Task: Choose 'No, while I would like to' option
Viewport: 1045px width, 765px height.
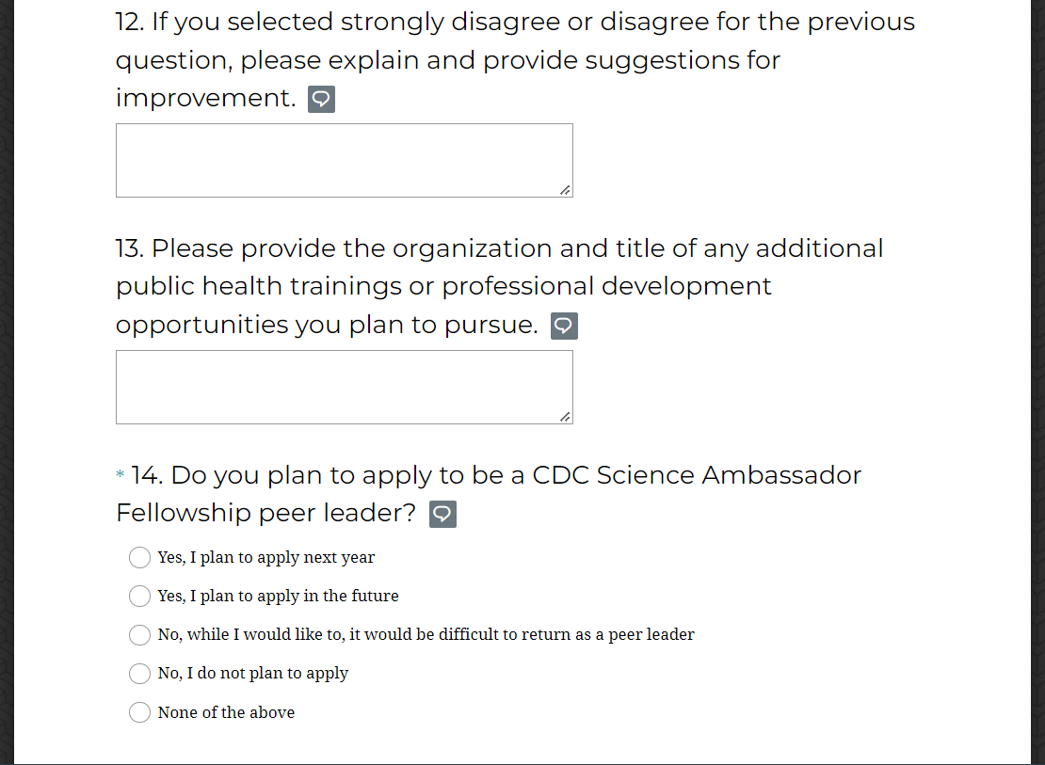Action: click(x=139, y=635)
